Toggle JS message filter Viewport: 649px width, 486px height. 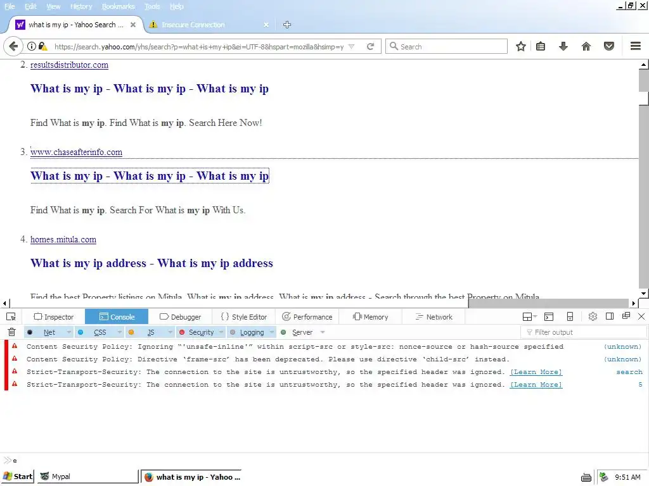146,332
